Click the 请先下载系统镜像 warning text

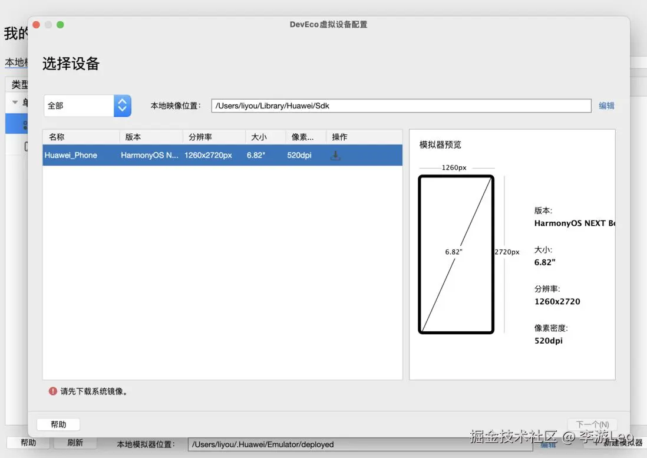pos(94,391)
